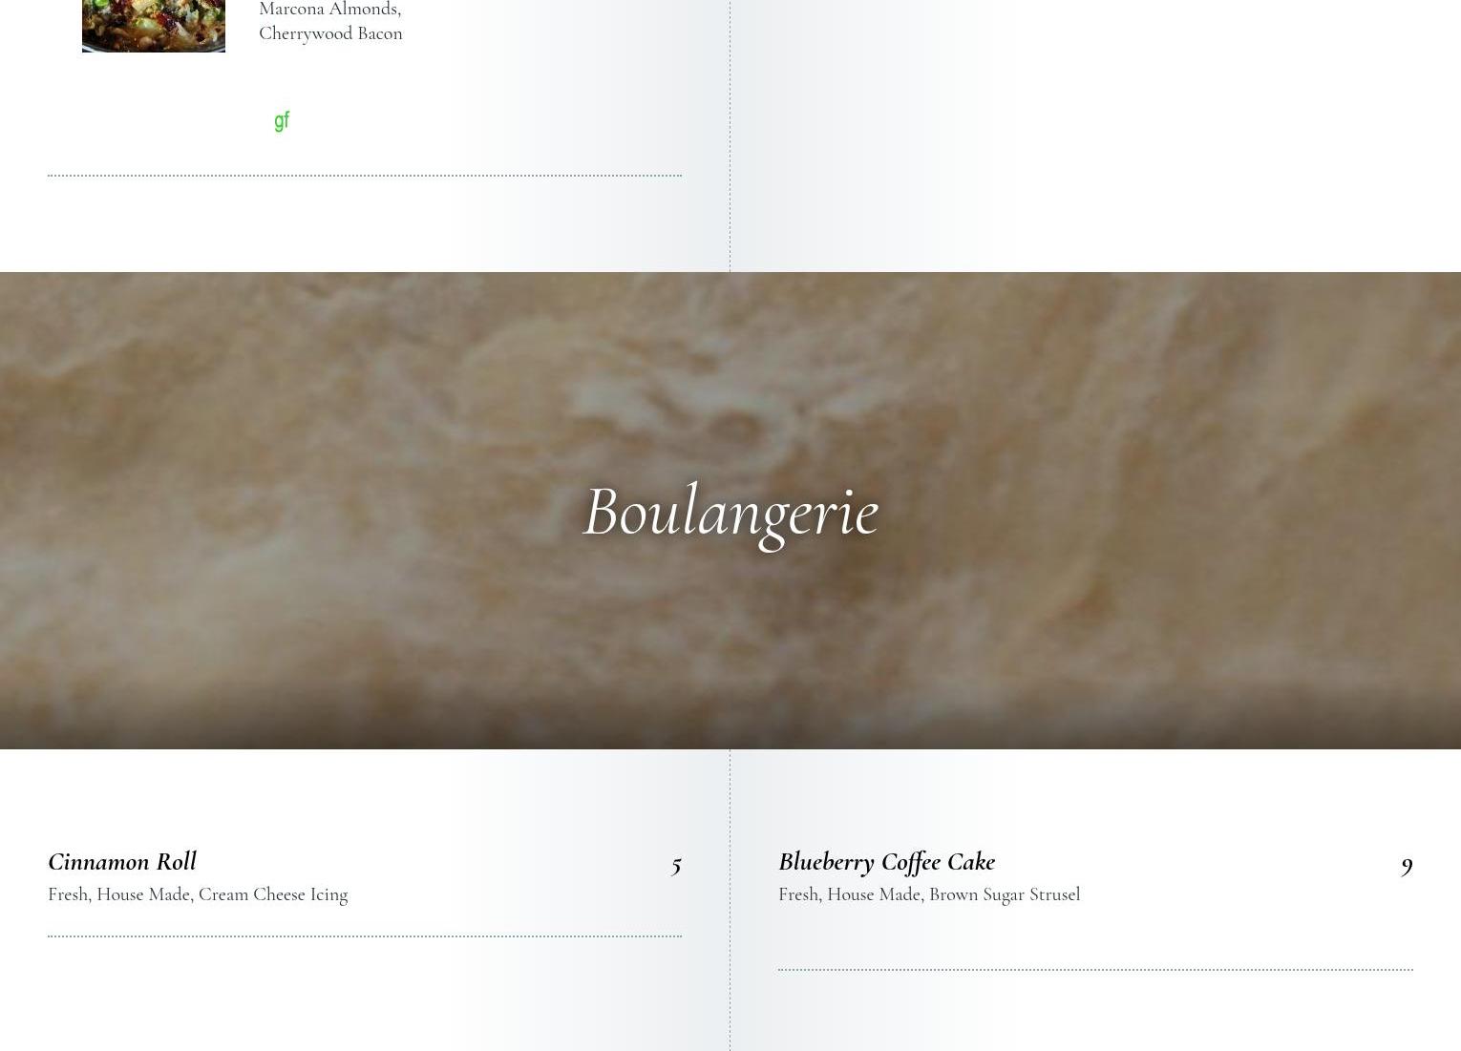Select the Marcona Almonds ingredient text
Viewport: 1461px width, 1051px height.
point(329,10)
